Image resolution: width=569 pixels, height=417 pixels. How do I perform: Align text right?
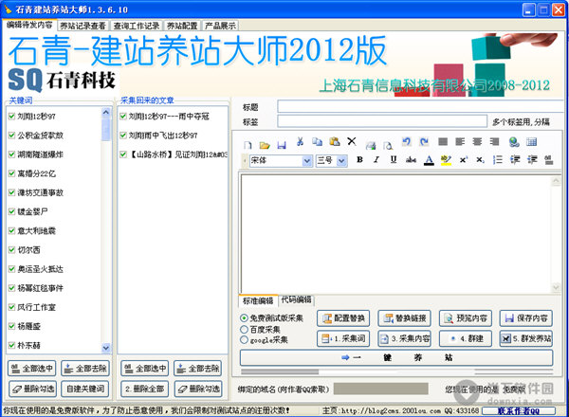click(494, 142)
